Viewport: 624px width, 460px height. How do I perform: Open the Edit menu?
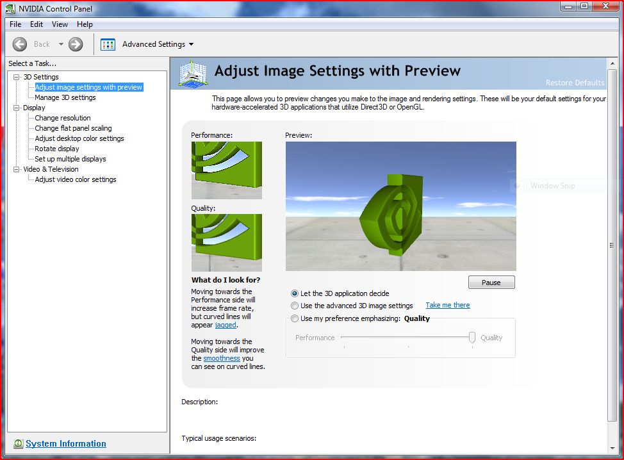click(x=37, y=24)
